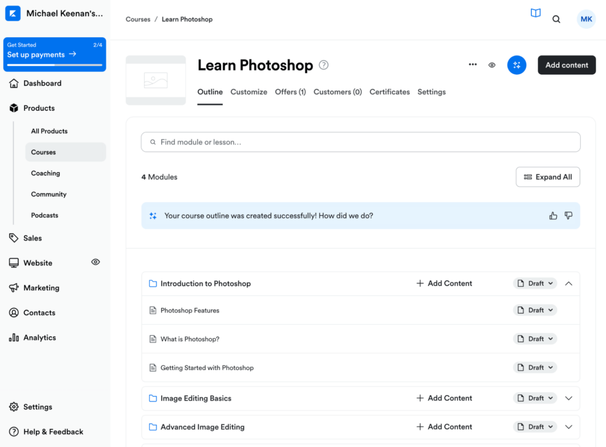Collapse the Introduction to Photoshop module
This screenshot has width=606, height=447.
point(569,283)
